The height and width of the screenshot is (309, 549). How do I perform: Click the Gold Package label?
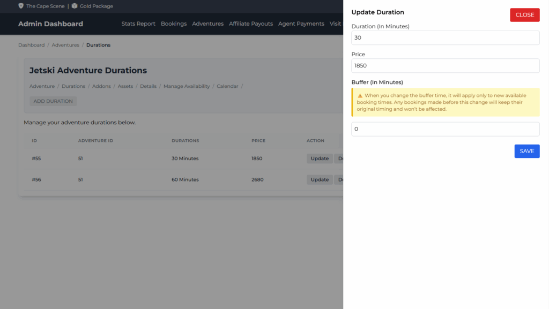(97, 6)
